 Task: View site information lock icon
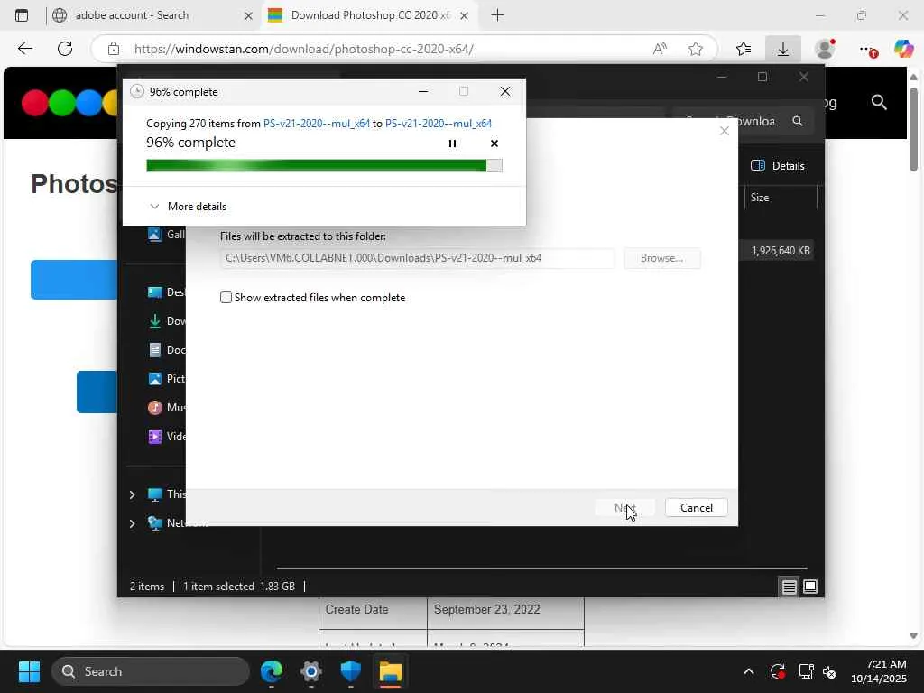[114, 49]
